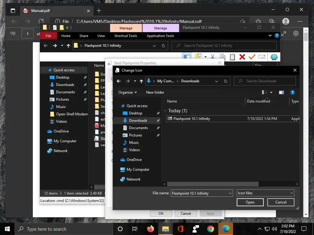Open the Edge PDF table of contents

13,34
